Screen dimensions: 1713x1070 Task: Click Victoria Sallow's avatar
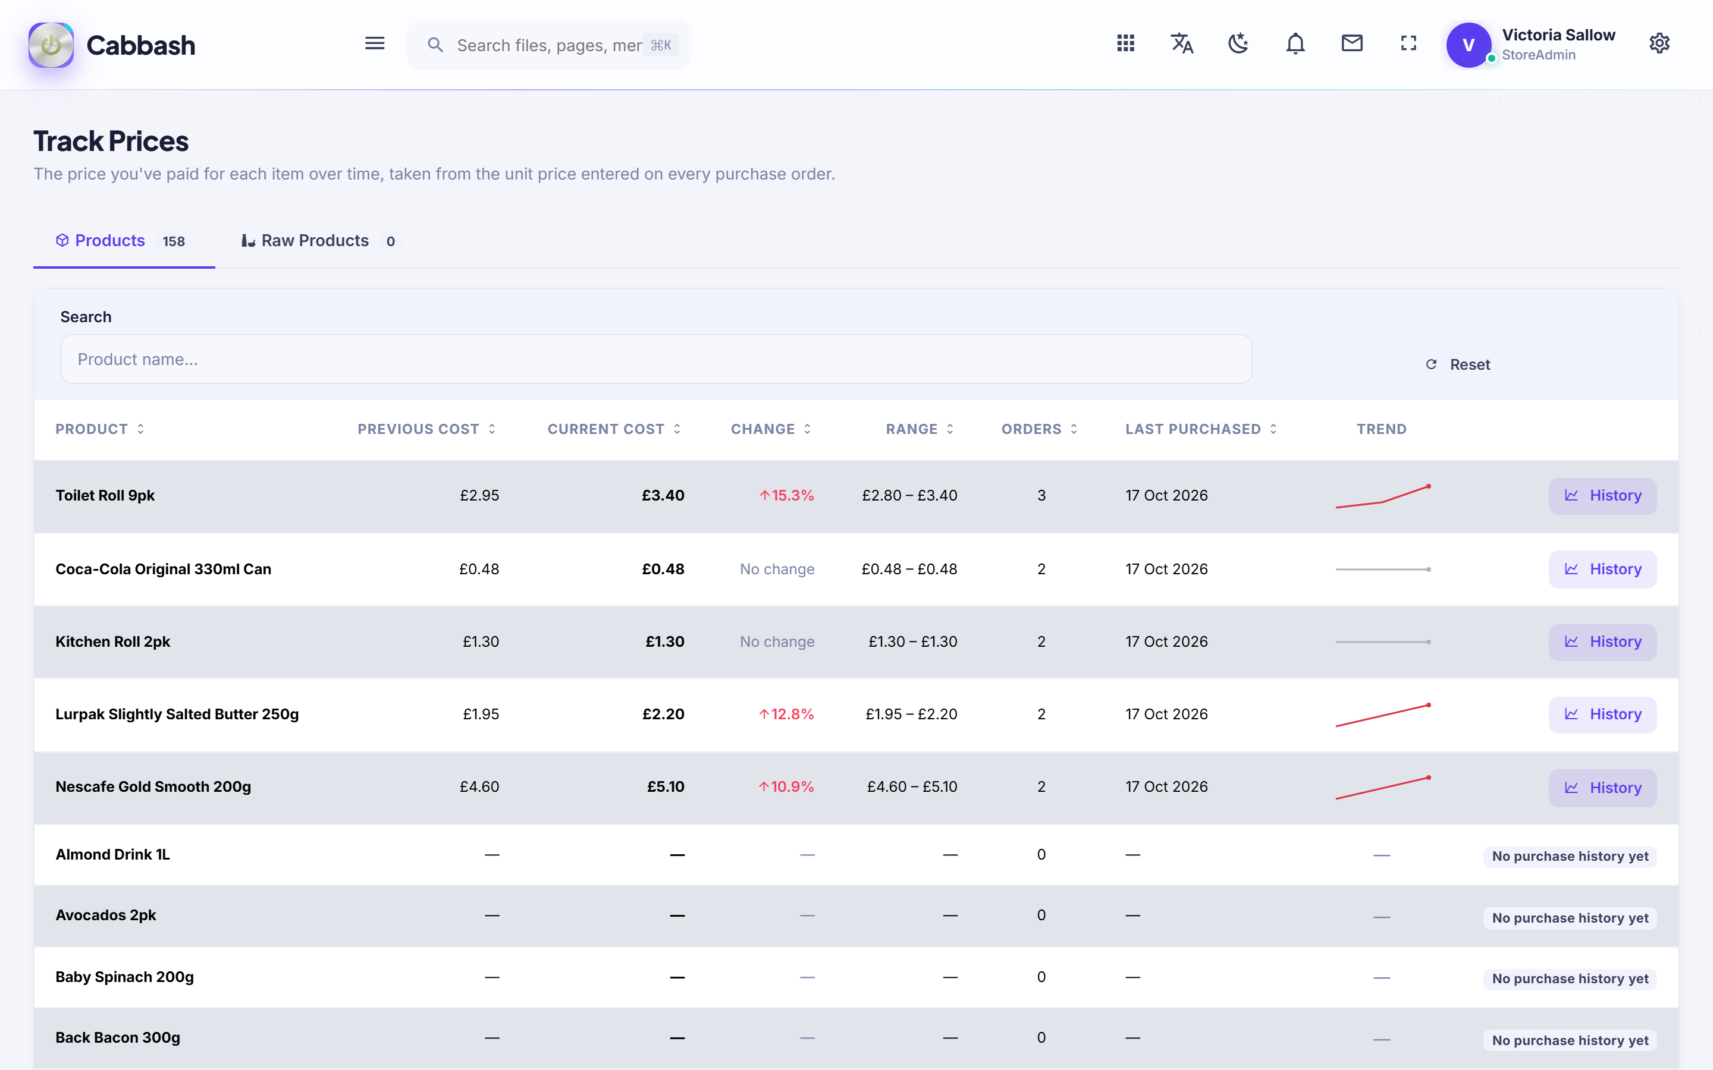[x=1468, y=45]
